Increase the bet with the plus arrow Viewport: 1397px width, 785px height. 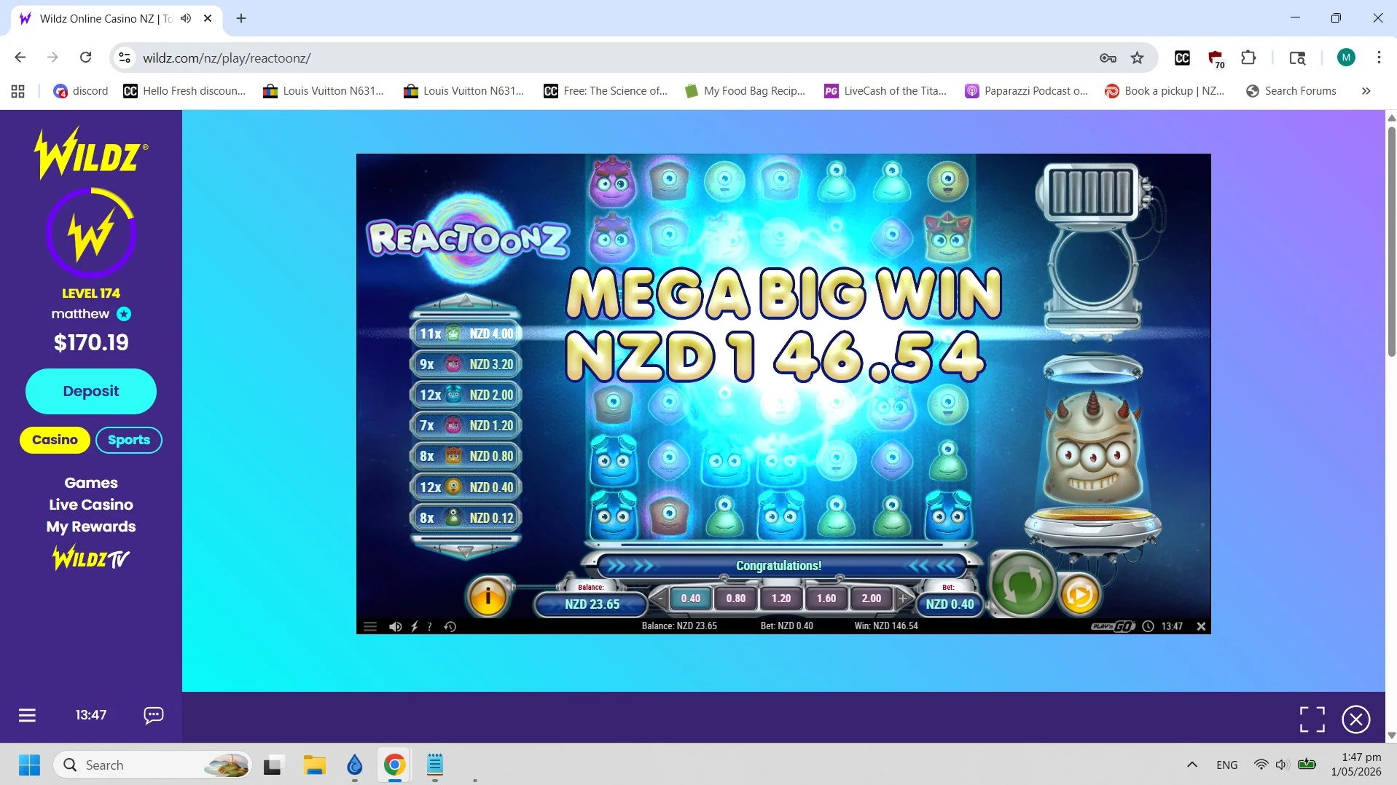click(x=903, y=599)
